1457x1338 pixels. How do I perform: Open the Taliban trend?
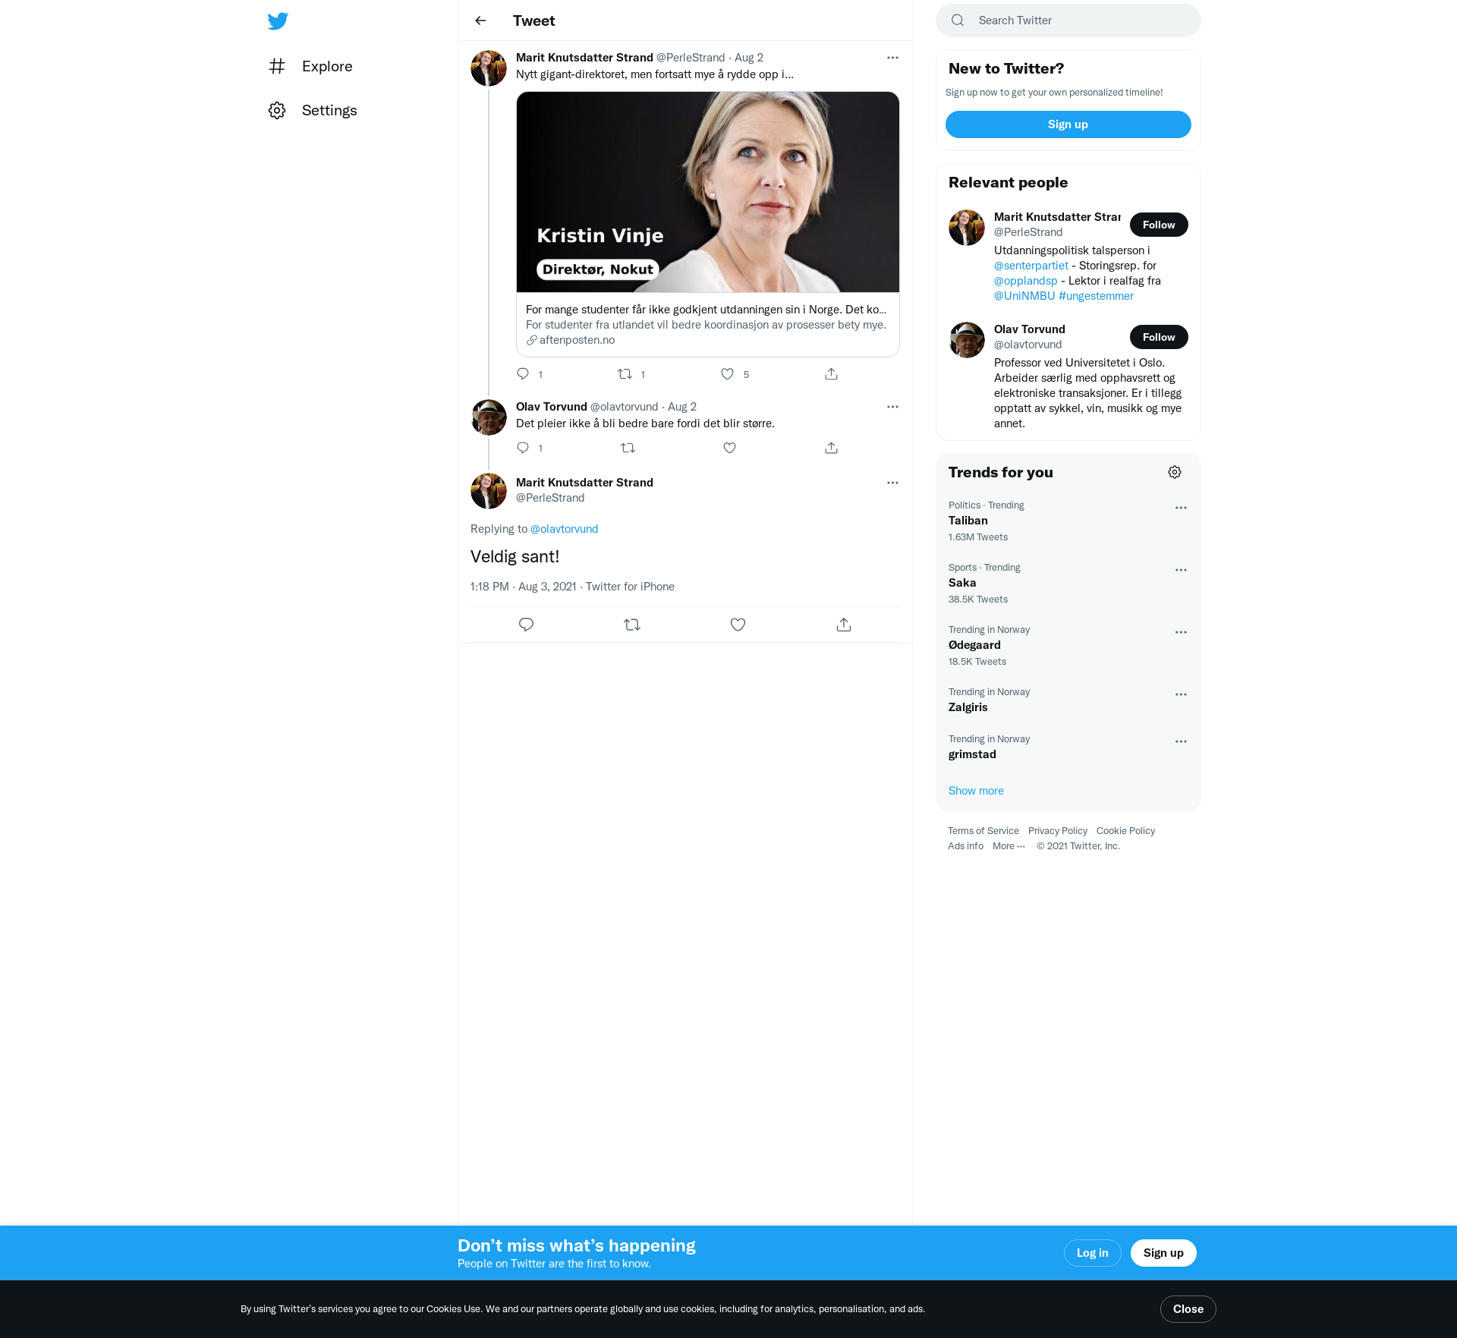tap(1068, 521)
